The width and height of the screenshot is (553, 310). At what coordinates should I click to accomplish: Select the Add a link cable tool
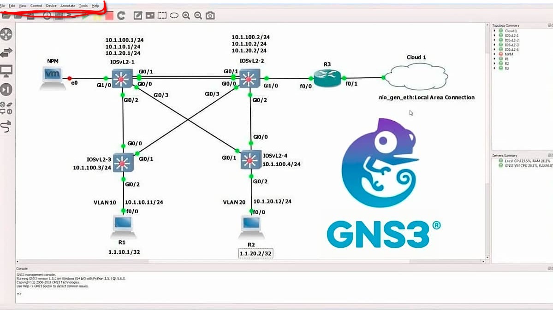6,126
